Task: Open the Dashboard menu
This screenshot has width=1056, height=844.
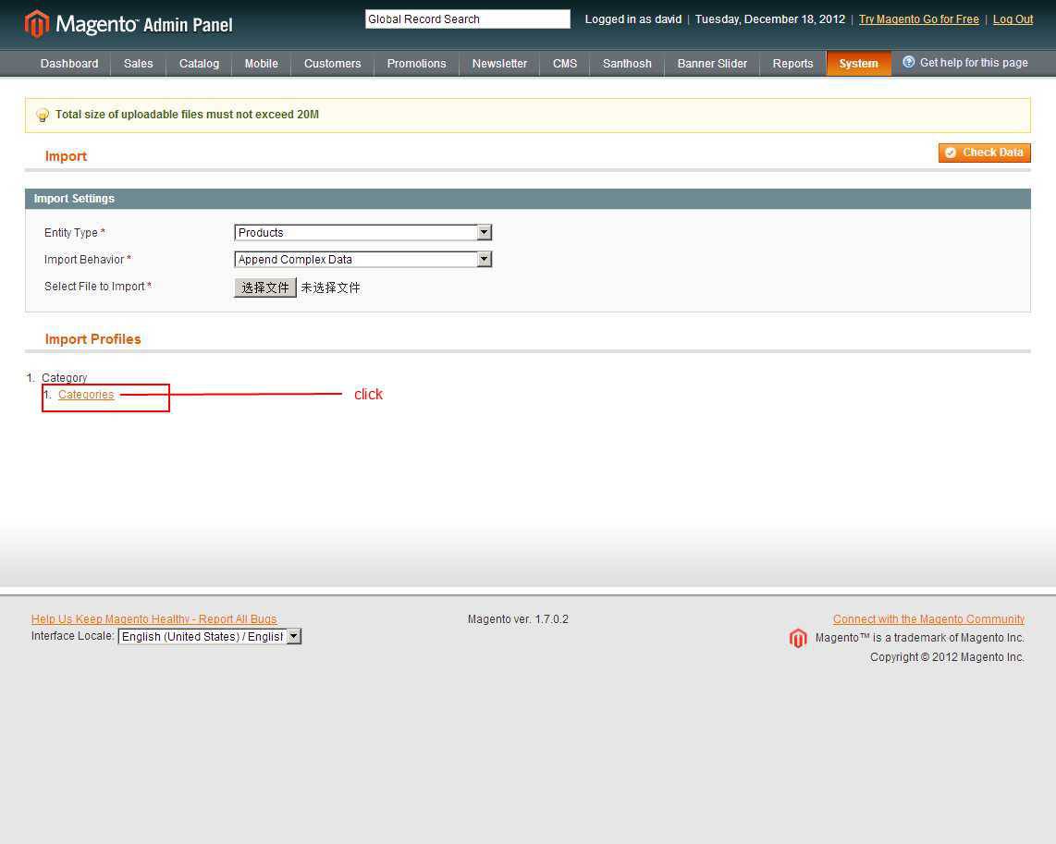Action: (68, 64)
